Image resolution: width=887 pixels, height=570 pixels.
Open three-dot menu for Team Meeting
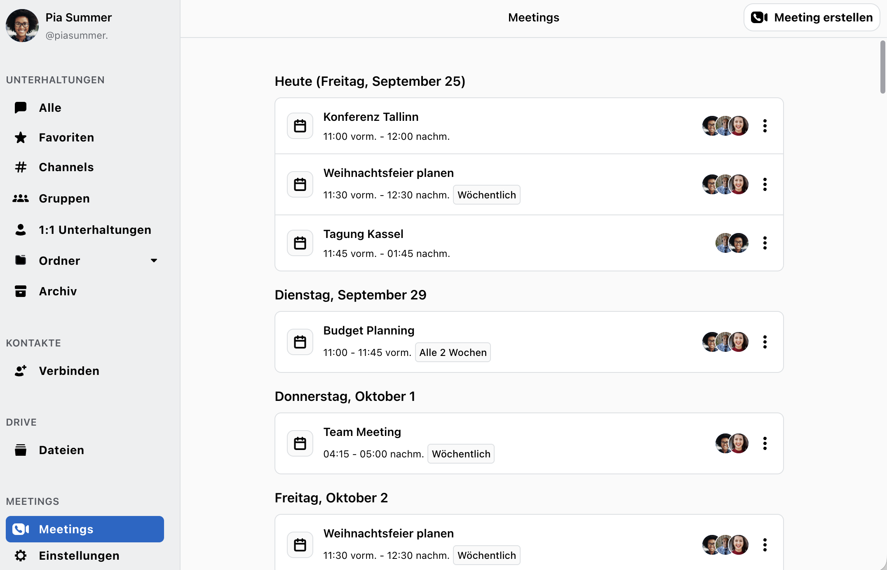765,443
